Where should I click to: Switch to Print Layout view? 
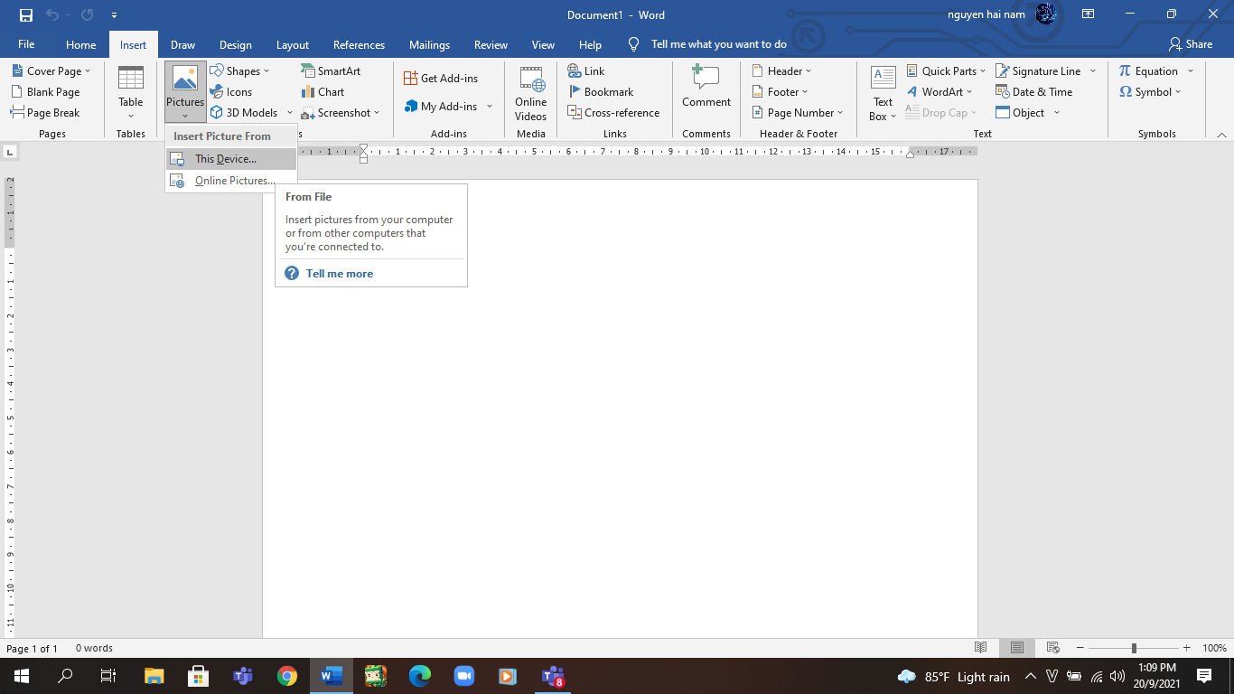coord(1017,648)
